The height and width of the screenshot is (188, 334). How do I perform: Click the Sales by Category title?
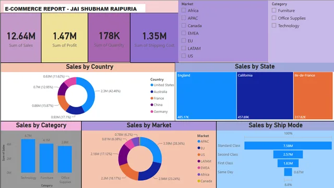41,125
